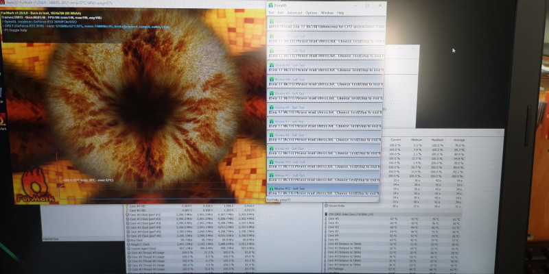Click the CPU Package temperature icon
Screen dimensions: 549x274
(326, 269)
